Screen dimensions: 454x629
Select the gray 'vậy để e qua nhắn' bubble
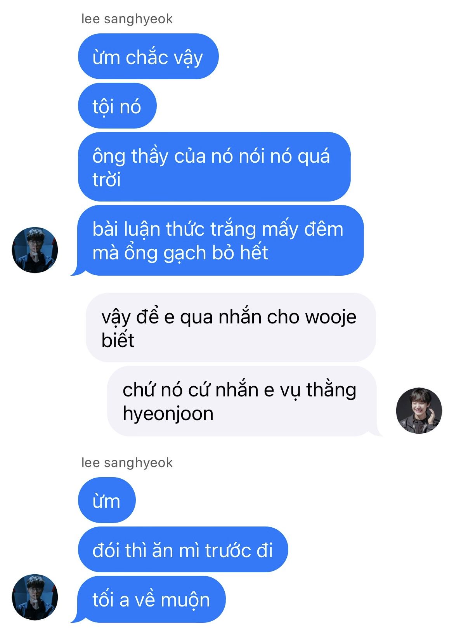[x=231, y=328]
